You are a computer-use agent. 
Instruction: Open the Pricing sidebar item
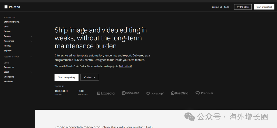click(x=7, y=46)
